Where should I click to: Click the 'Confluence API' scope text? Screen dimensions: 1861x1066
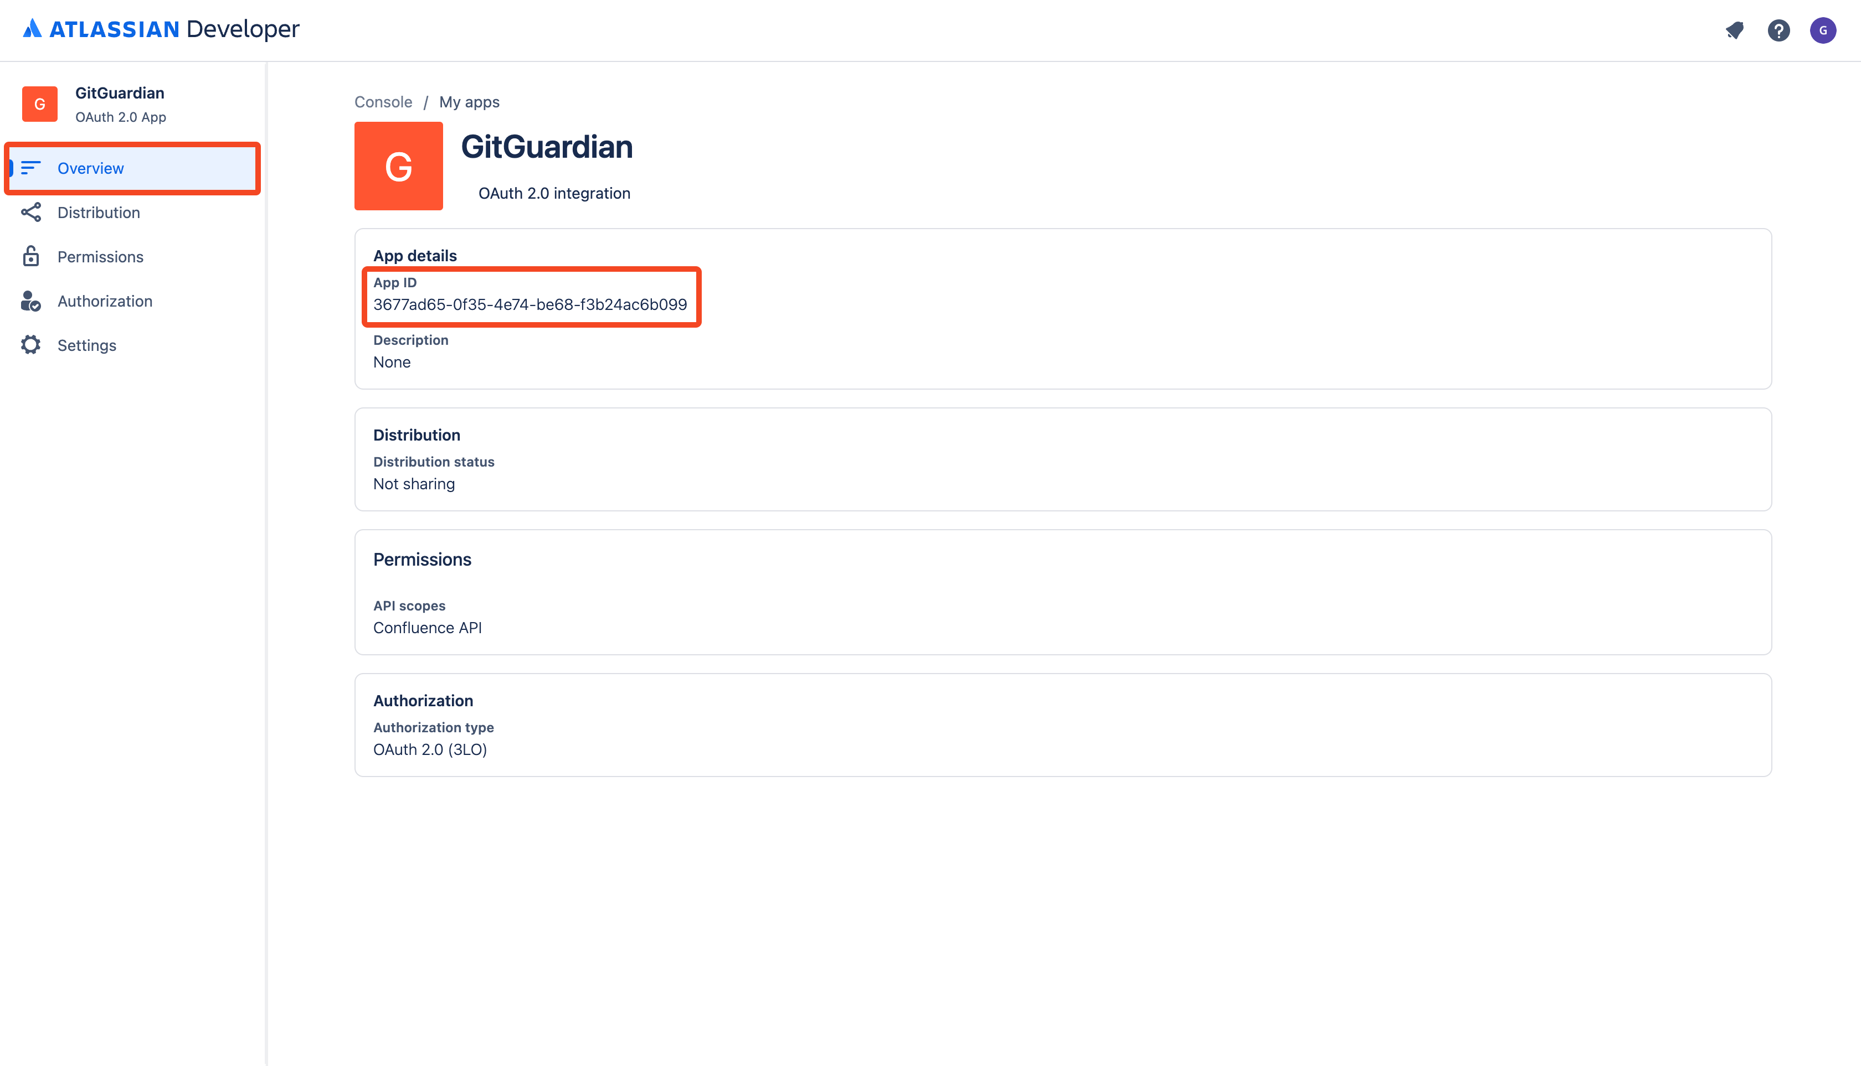(x=427, y=628)
